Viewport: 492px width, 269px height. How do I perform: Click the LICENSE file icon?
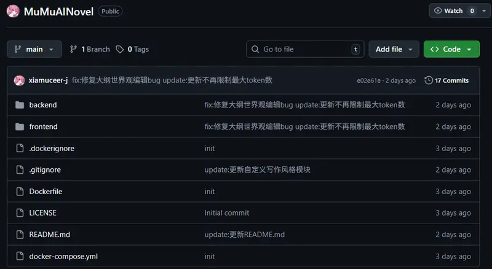19,213
